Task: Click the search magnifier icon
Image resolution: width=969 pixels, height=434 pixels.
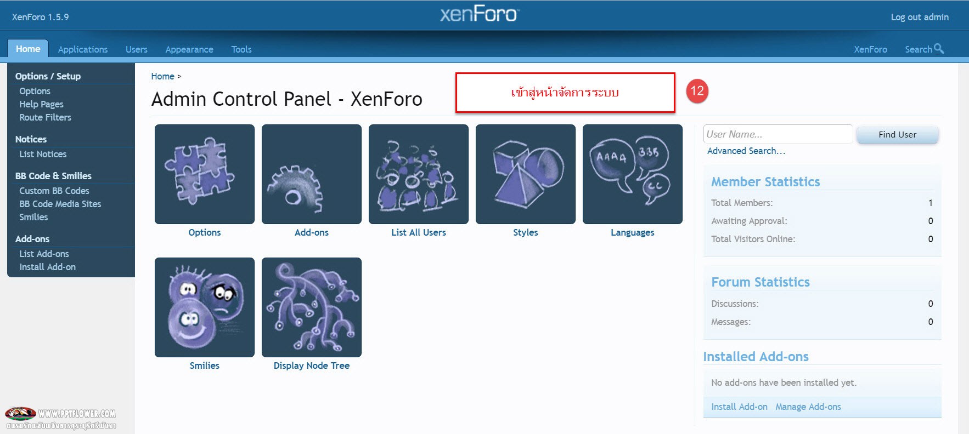Action: (x=939, y=48)
